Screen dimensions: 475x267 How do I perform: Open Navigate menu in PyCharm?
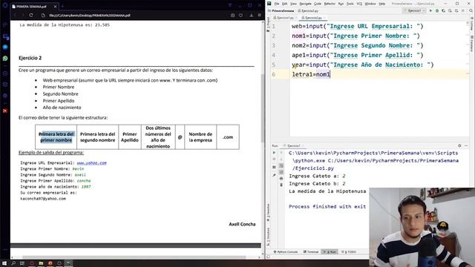(305, 4)
